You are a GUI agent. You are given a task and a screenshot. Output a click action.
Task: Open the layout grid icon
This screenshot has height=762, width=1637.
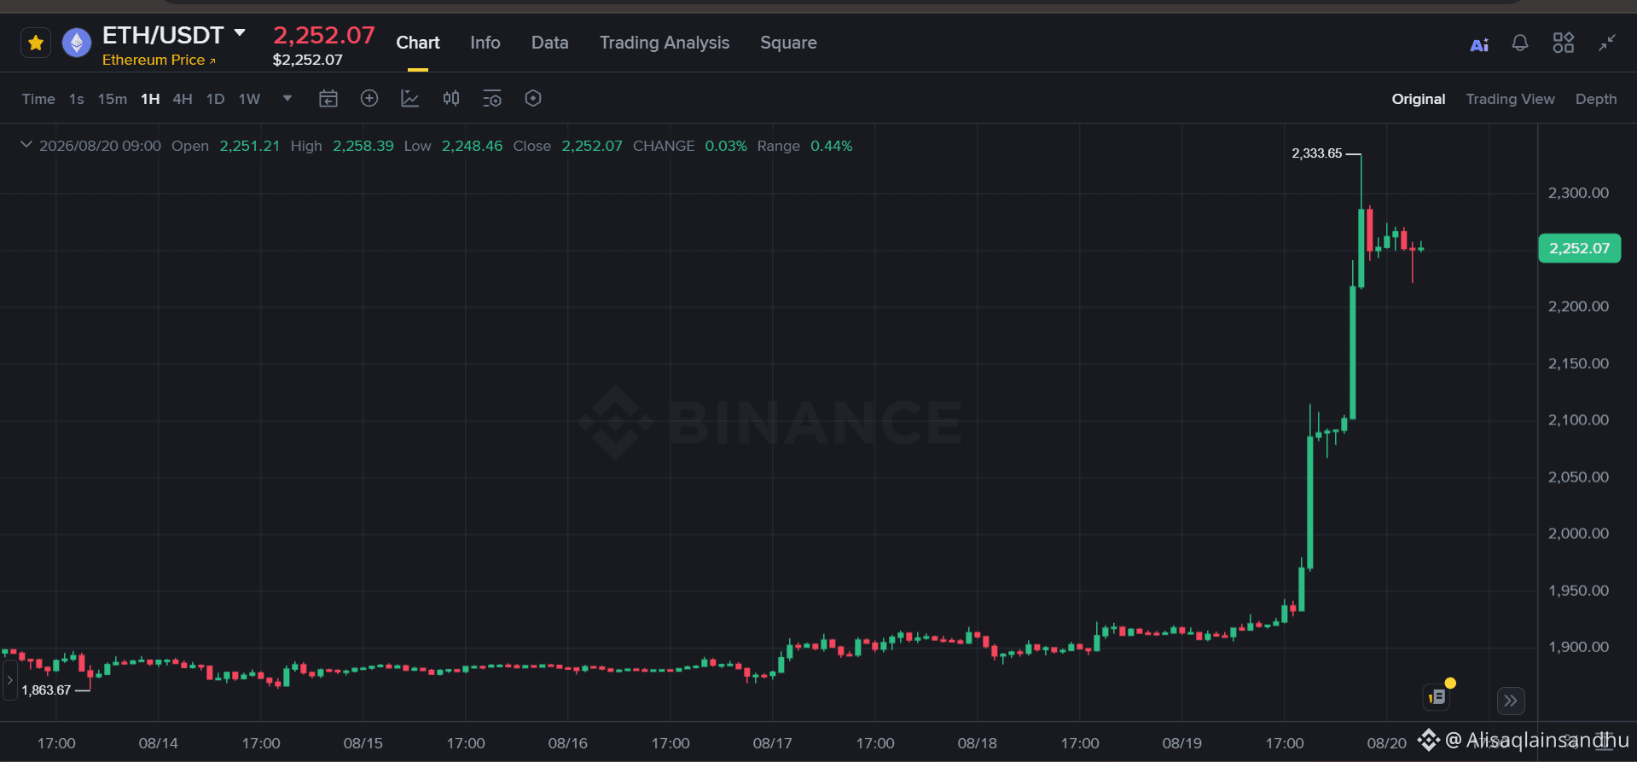[x=1564, y=43]
